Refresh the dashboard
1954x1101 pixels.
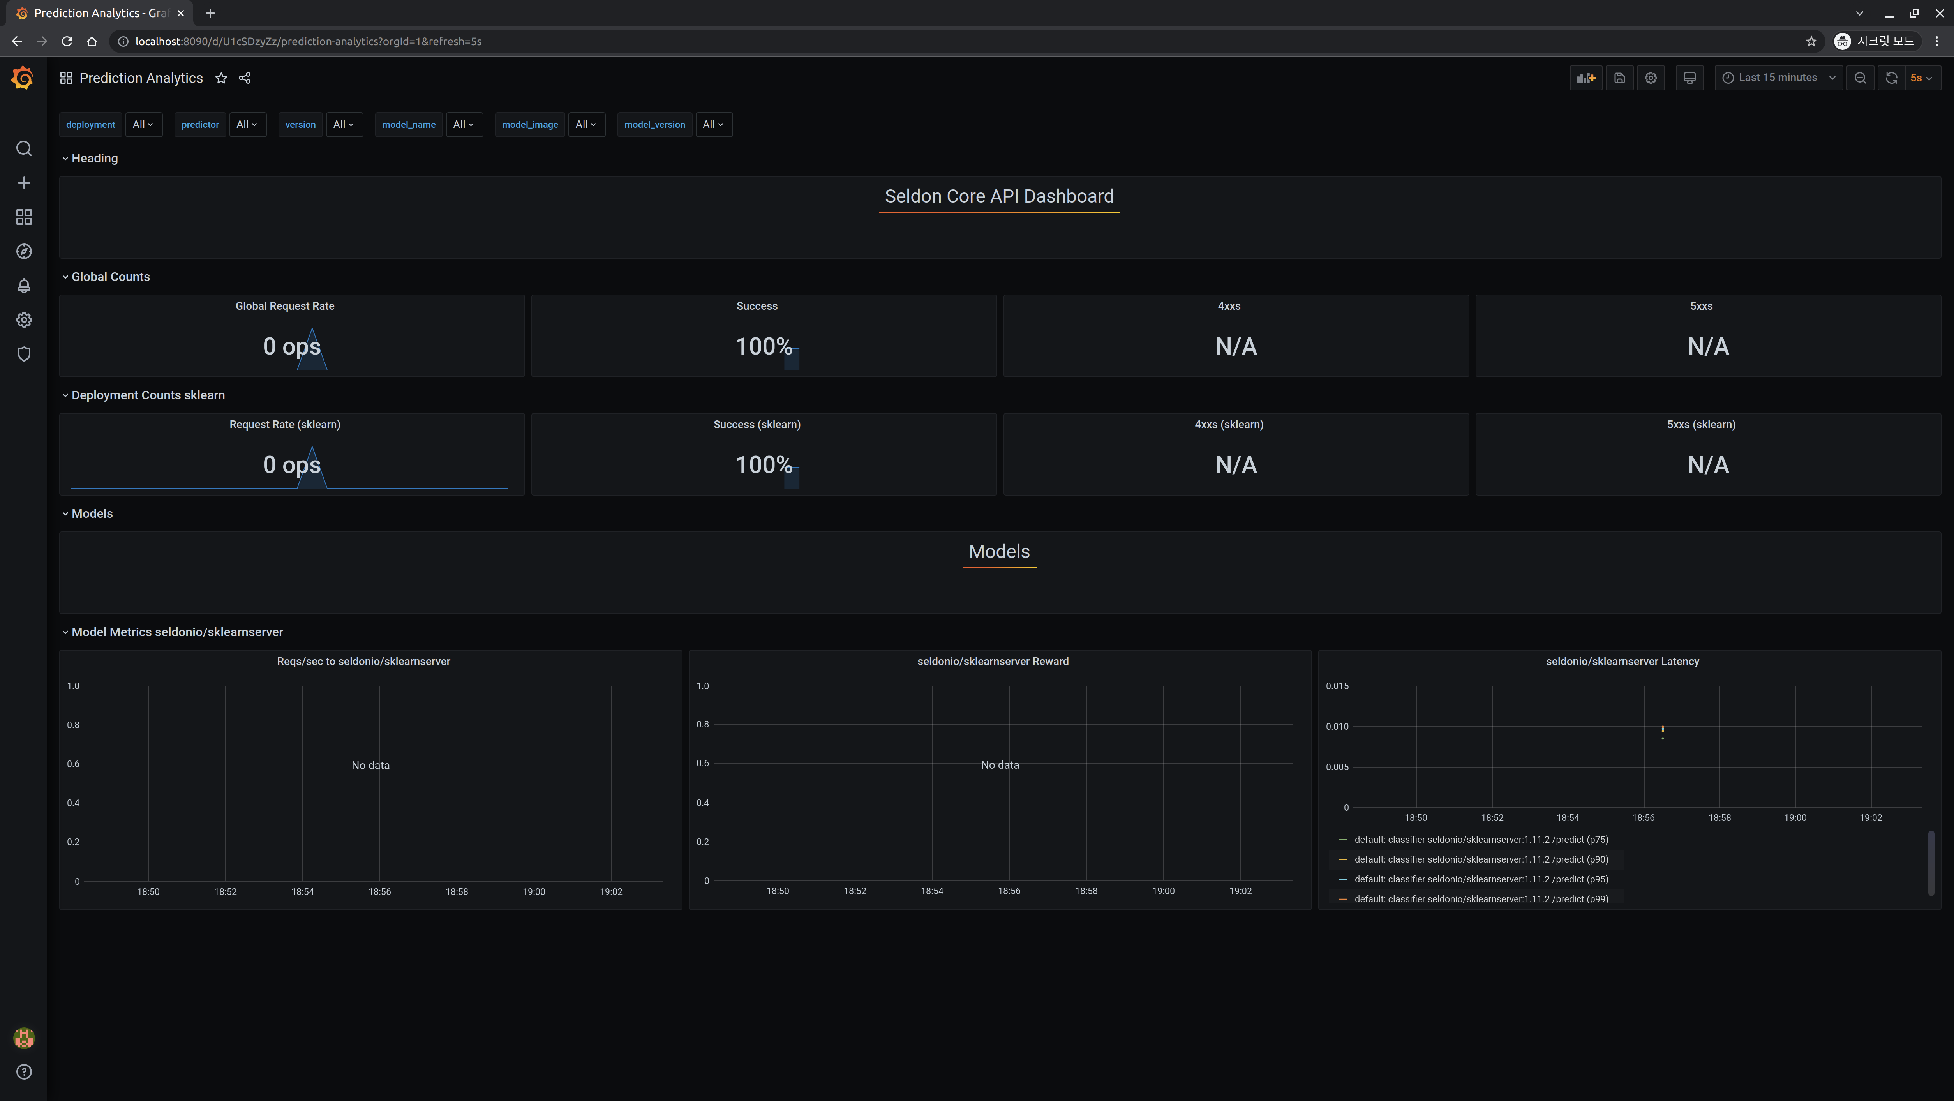point(1891,78)
